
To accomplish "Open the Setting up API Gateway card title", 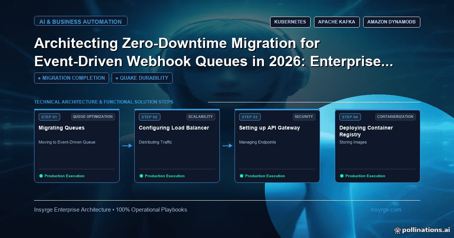I will coord(269,128).
